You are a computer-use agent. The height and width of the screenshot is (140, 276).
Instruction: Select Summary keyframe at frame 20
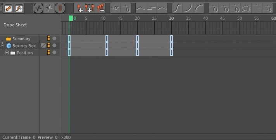pos(137,38)
